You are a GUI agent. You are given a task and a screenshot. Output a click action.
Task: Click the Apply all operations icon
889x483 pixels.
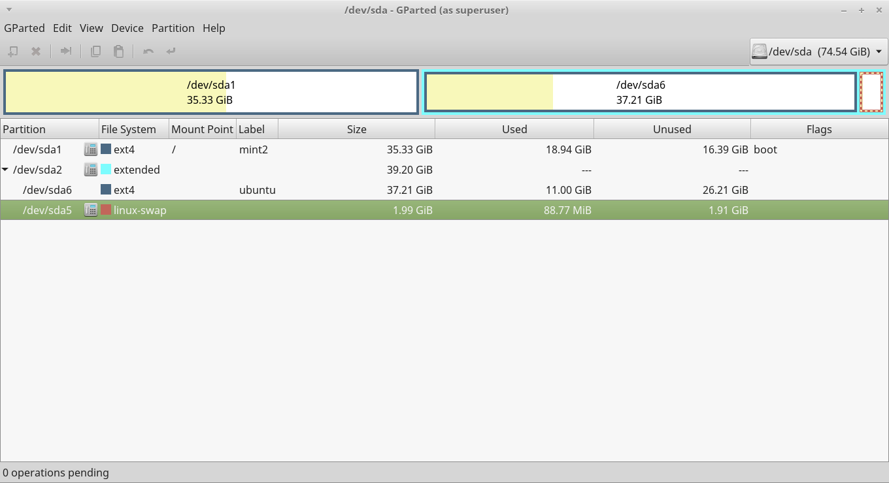click(x=171, y=51)
